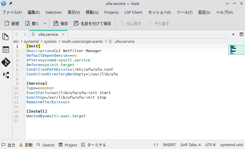Open the Git panel icon
245x149 pixels.
[6, 62]
